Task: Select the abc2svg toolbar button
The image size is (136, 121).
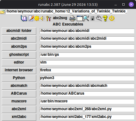Action: [x=60, y=18]
